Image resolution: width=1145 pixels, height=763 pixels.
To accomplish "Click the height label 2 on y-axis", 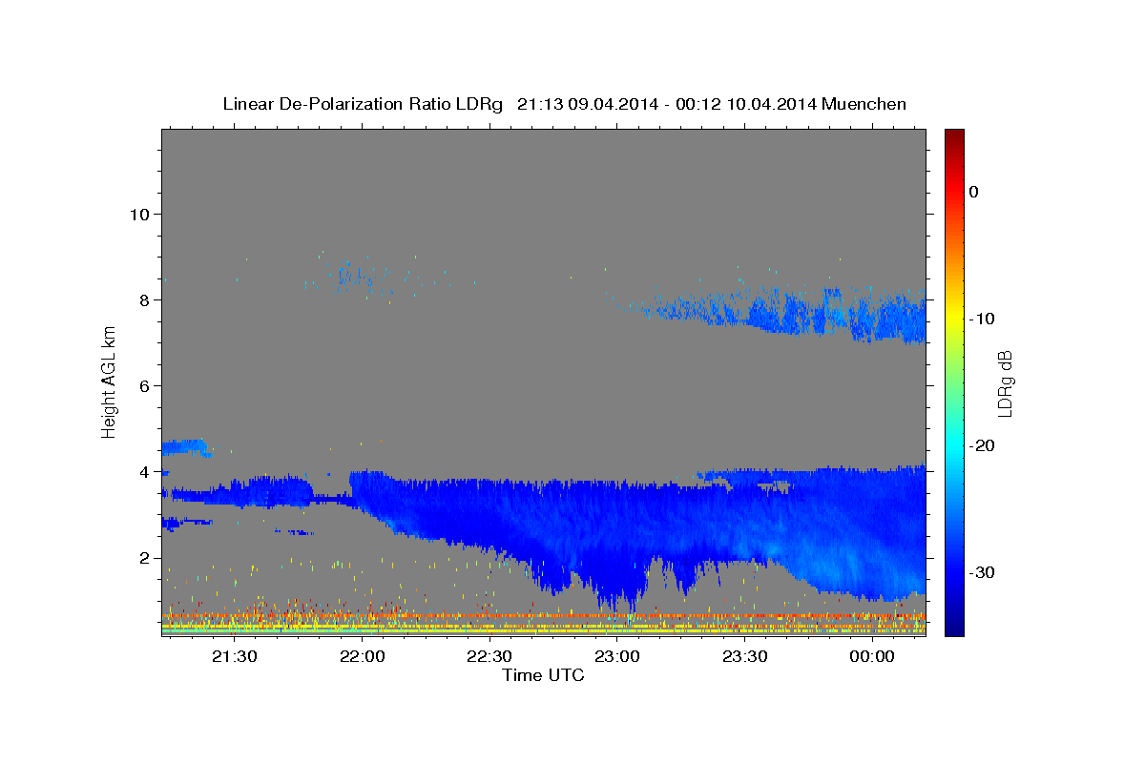I will pos(143,557).
